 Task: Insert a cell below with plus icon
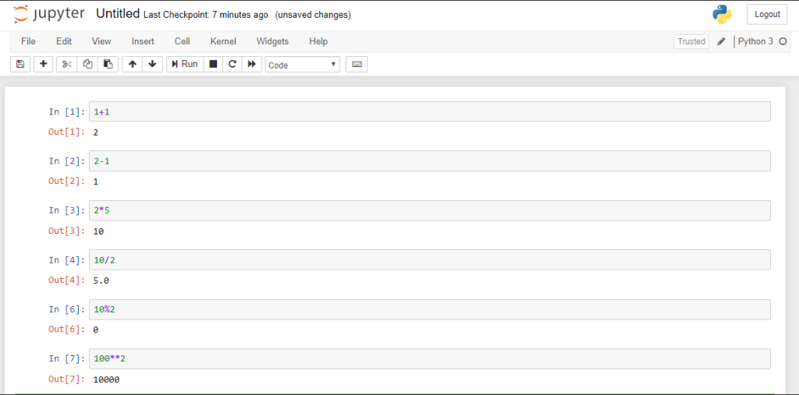tap(43, 64)
